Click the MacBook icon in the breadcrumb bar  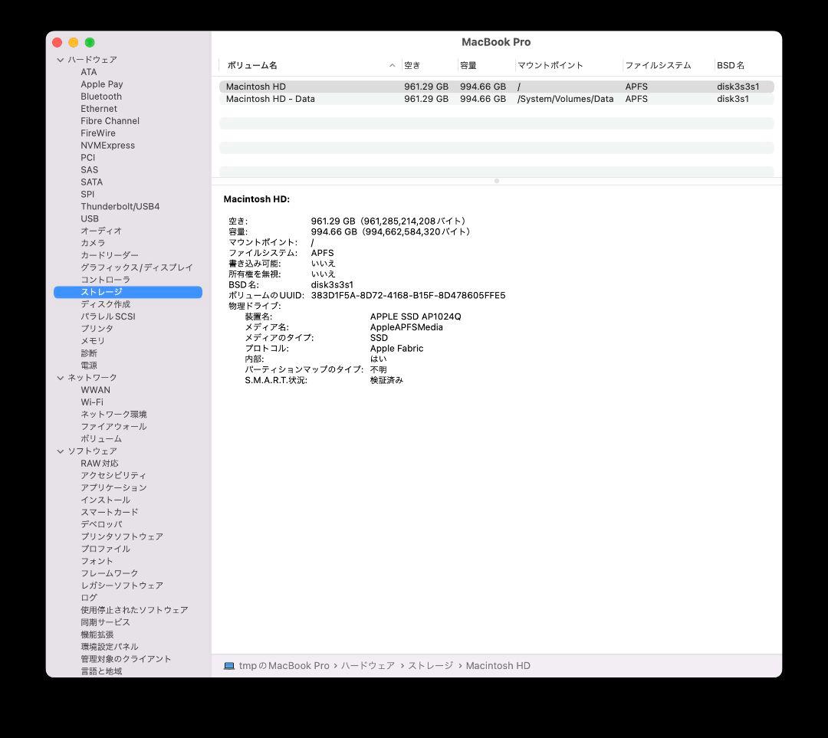228,665
